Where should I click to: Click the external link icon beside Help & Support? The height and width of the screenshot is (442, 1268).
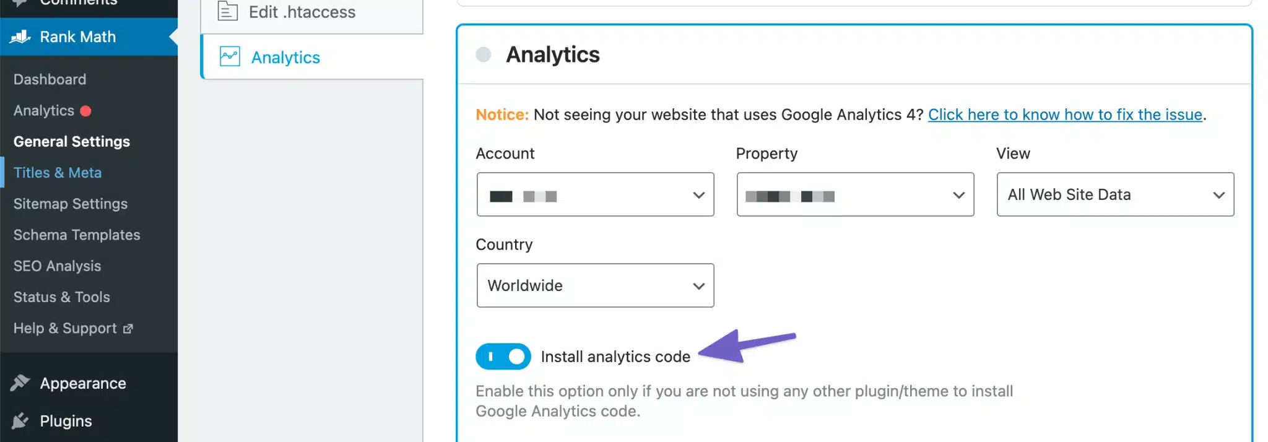[128, 329]
